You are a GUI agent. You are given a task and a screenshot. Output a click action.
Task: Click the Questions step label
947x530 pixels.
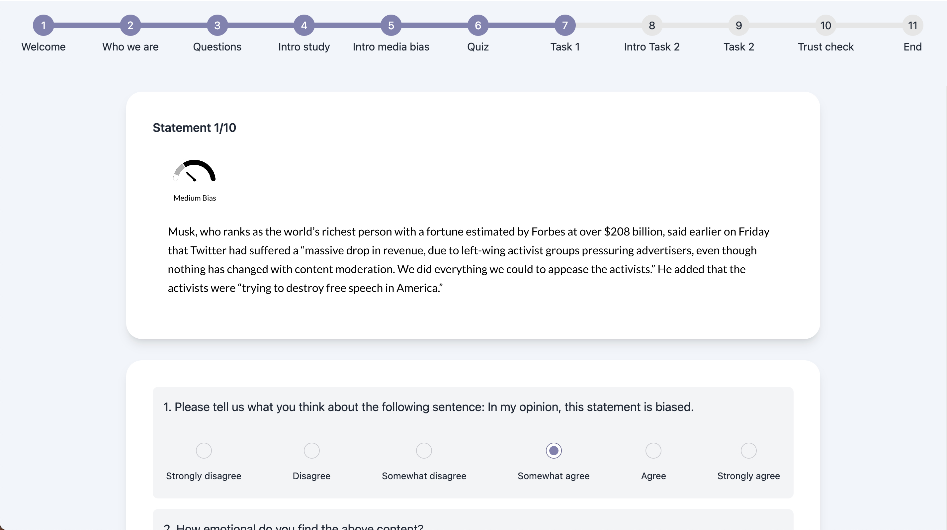click(x=217, y=47)
